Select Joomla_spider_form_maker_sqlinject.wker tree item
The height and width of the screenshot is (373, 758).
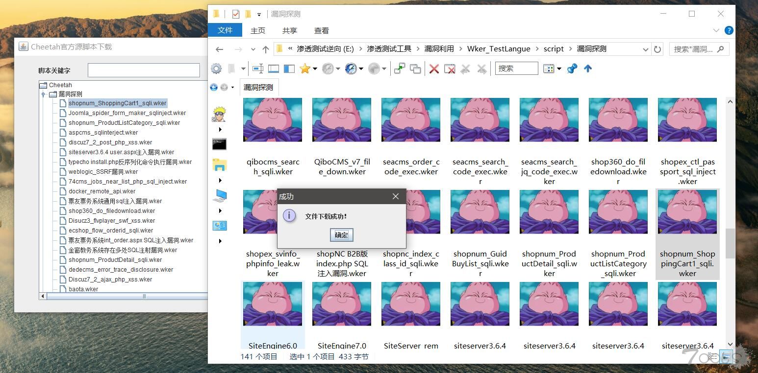pos(127,113)
